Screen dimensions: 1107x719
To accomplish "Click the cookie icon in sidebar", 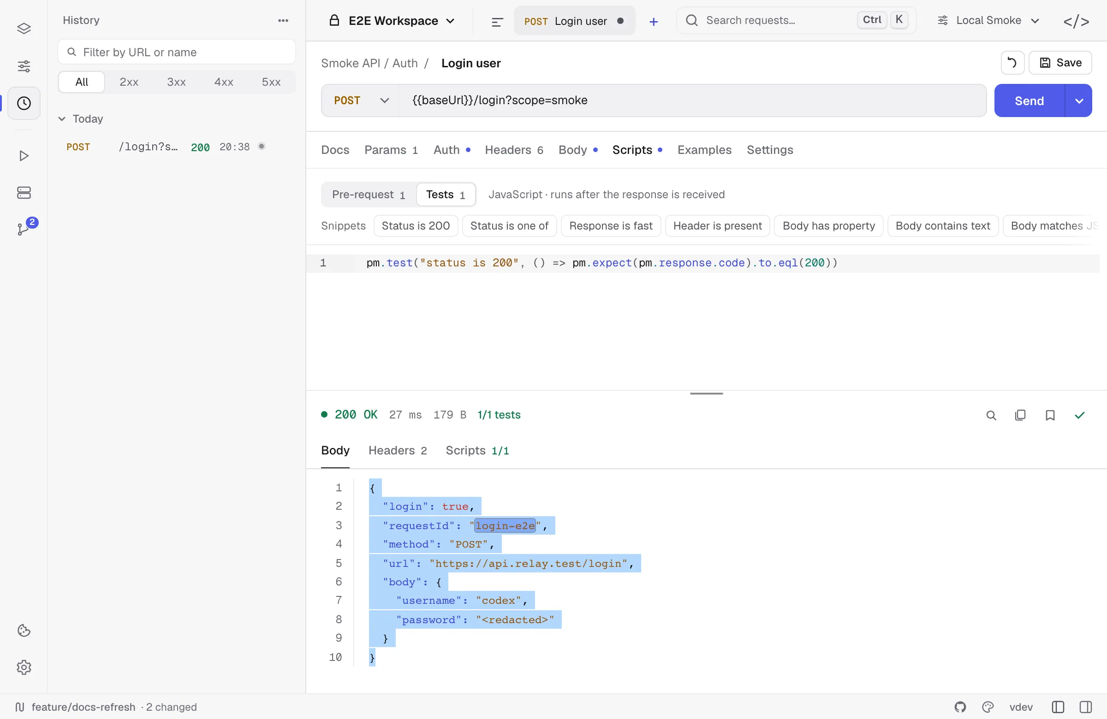I will click(24, 631).
